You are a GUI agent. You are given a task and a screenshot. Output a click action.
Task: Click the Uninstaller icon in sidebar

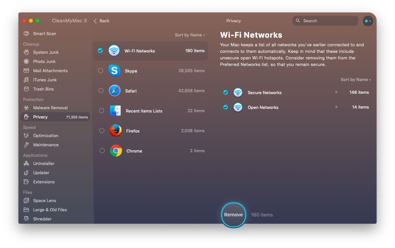pos(26,163)
